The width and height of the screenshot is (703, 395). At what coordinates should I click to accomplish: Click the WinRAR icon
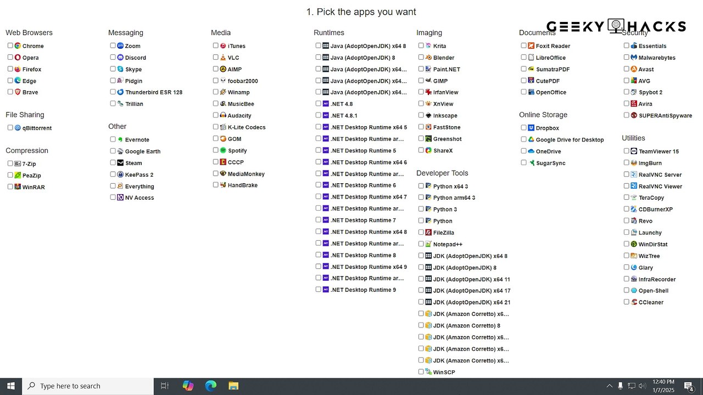point(18,187)
